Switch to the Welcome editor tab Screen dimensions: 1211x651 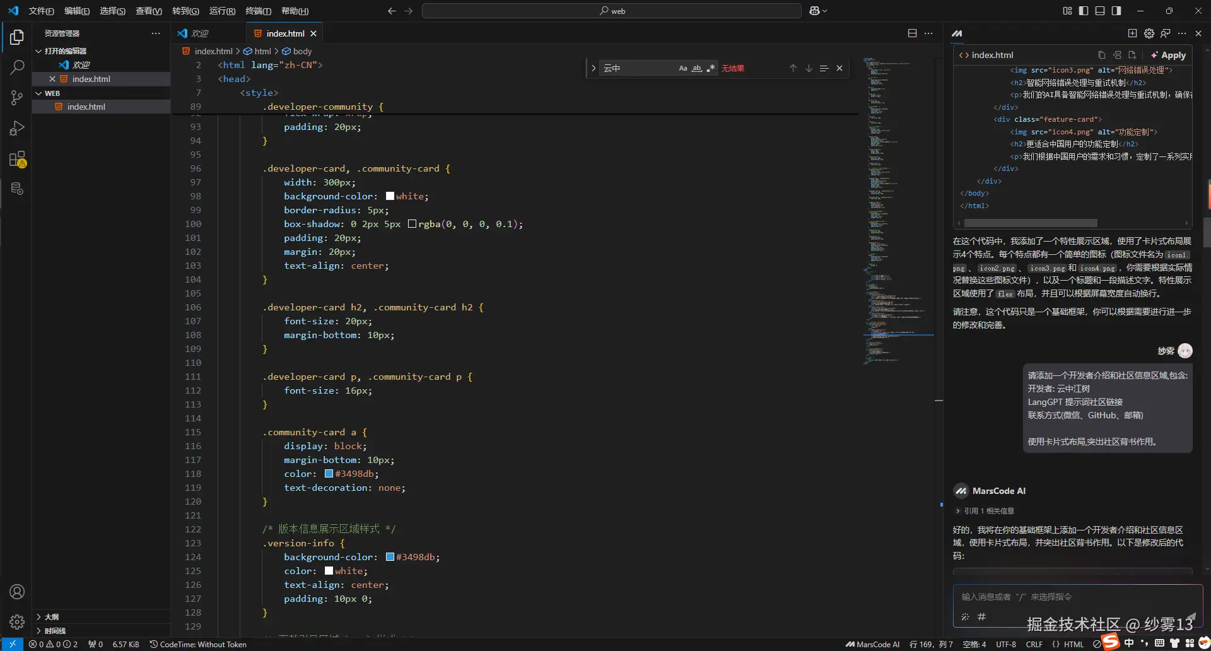coord(200,33)
